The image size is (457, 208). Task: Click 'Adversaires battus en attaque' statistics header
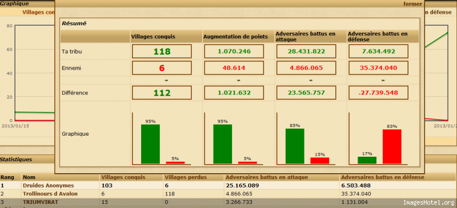[x=267, y=177]
